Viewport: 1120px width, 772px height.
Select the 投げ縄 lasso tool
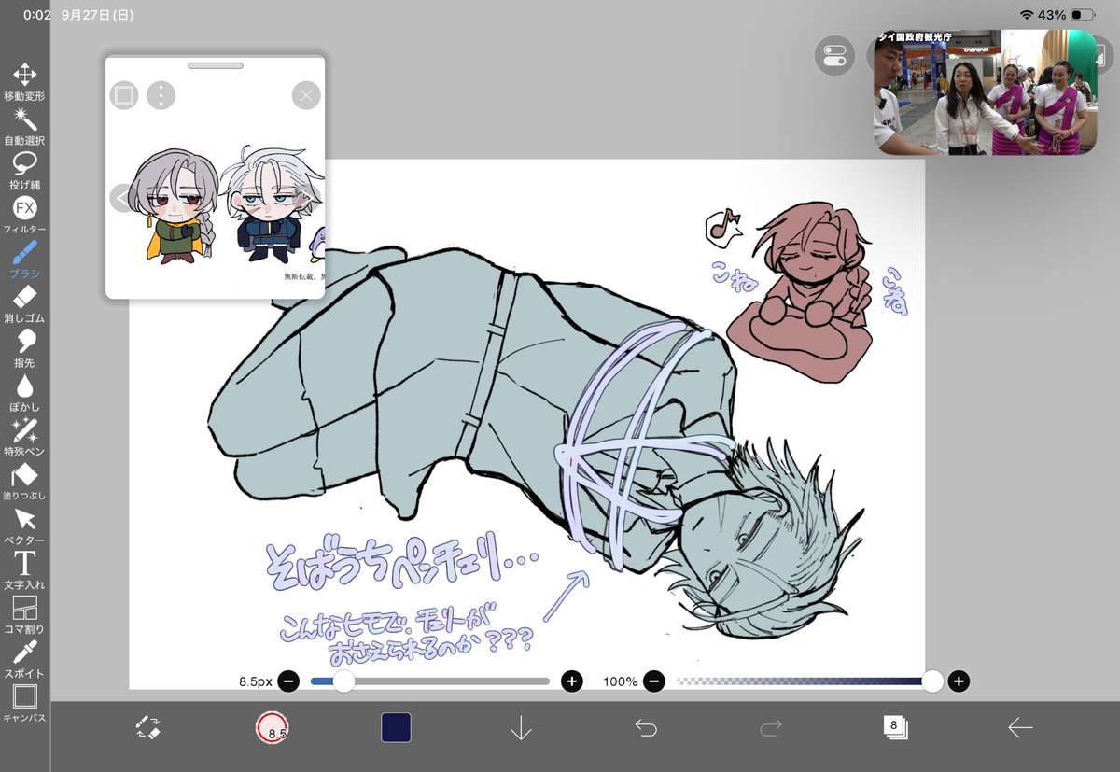[x=24, y=171]
